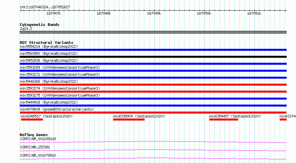Select the red nsv5446366 variant bar
The height and width of the screenshot is (163, 296).
(x=153, y=85)
